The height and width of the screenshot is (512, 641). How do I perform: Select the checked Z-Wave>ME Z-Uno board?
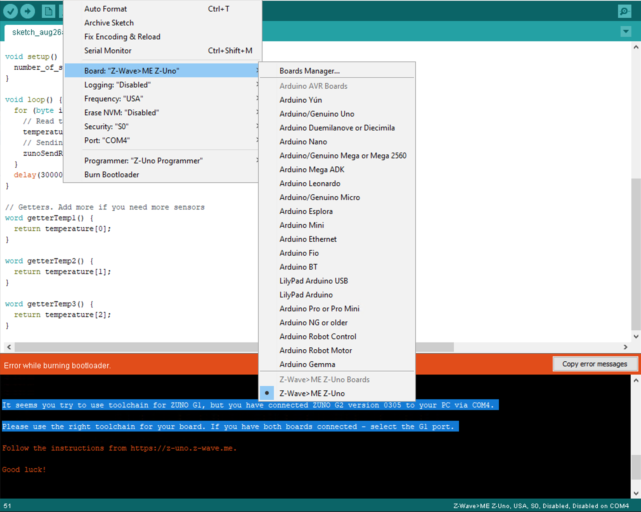tap(337, 393)
